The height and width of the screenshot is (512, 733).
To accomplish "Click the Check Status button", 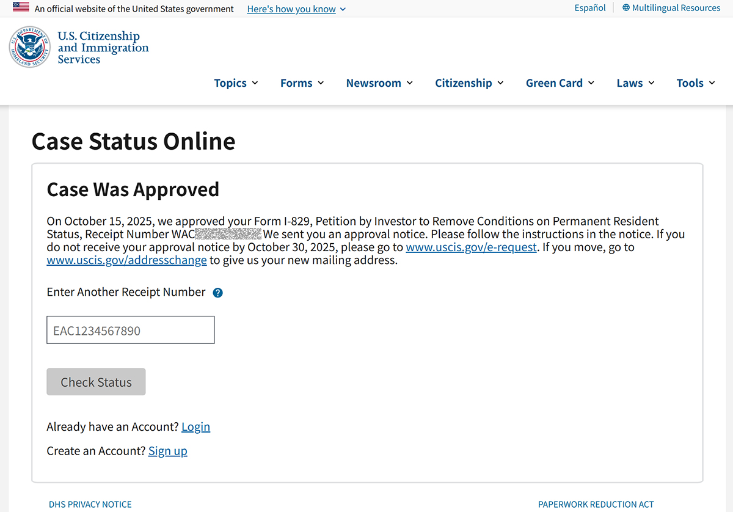I will pyautogui.click(x=96, y=382).
